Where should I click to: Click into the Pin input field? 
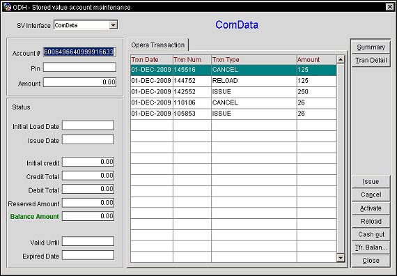(x=79, y=68)
